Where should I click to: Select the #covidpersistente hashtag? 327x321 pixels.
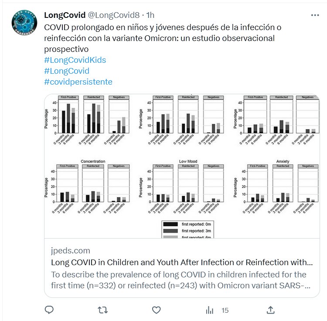pos(78,82)
